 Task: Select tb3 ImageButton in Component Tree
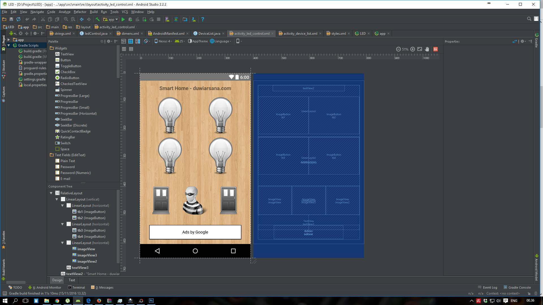tap(91, 230)
